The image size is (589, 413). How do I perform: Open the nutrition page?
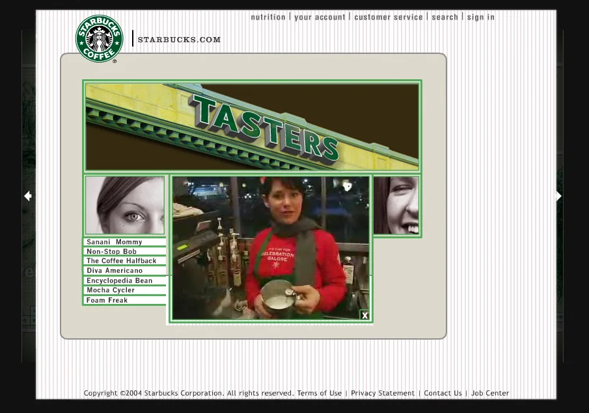[268, 17]
